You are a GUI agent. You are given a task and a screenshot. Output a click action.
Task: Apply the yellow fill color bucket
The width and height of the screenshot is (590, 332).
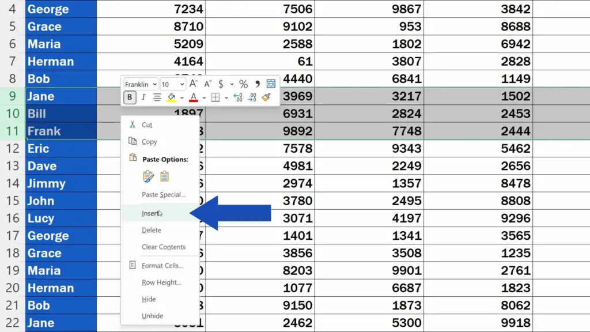(x=171, y=97)
